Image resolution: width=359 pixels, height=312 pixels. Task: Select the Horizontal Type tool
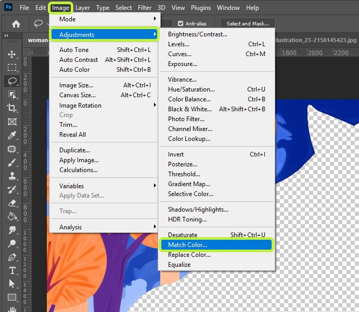(11, 270)
